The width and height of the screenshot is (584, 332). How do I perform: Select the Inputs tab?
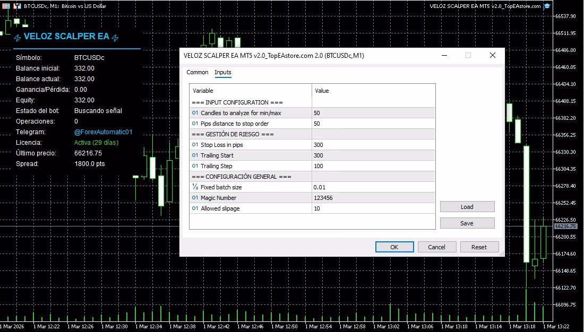pos(223,72)
